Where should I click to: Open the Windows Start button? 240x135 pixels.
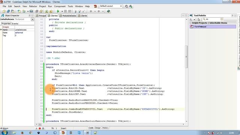pos(4,132)
